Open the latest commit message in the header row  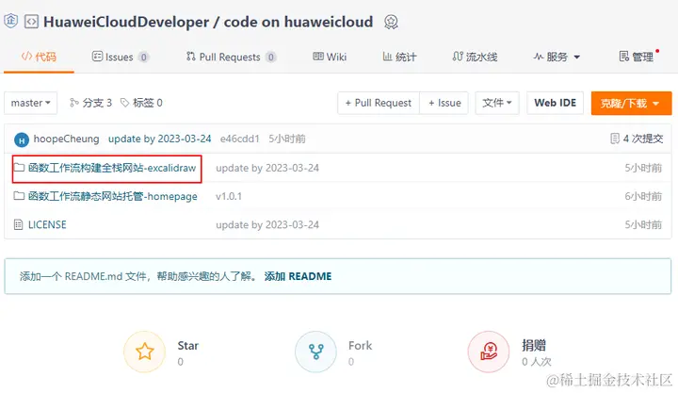point(159,139)
